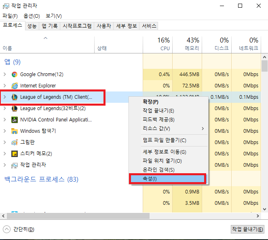Expand the 스티커 메모 process group
Image resolution: width=268 pixels, height=240 pixels.
click(5, 154)
